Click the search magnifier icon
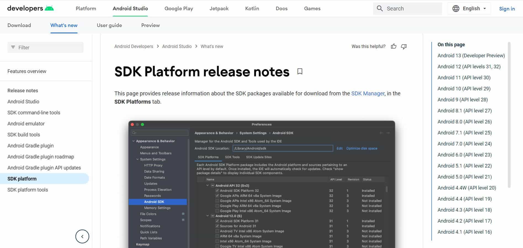 pyautogui.click(x=380, y=9)
